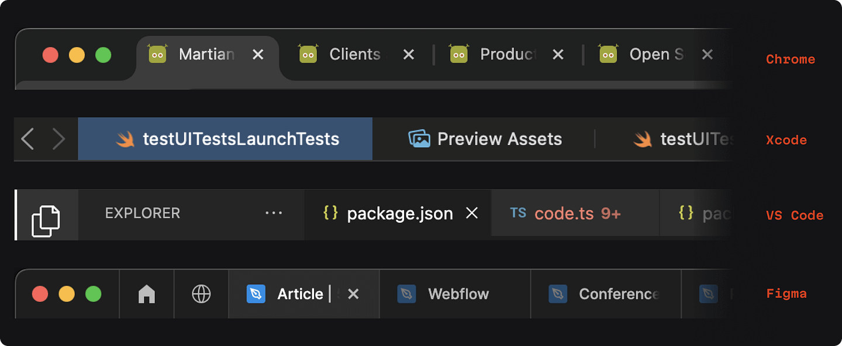This screenshot has width=842, height=346.
Task: Open the cut-off testUITes tab in Xcode
Action: point(664,139)
